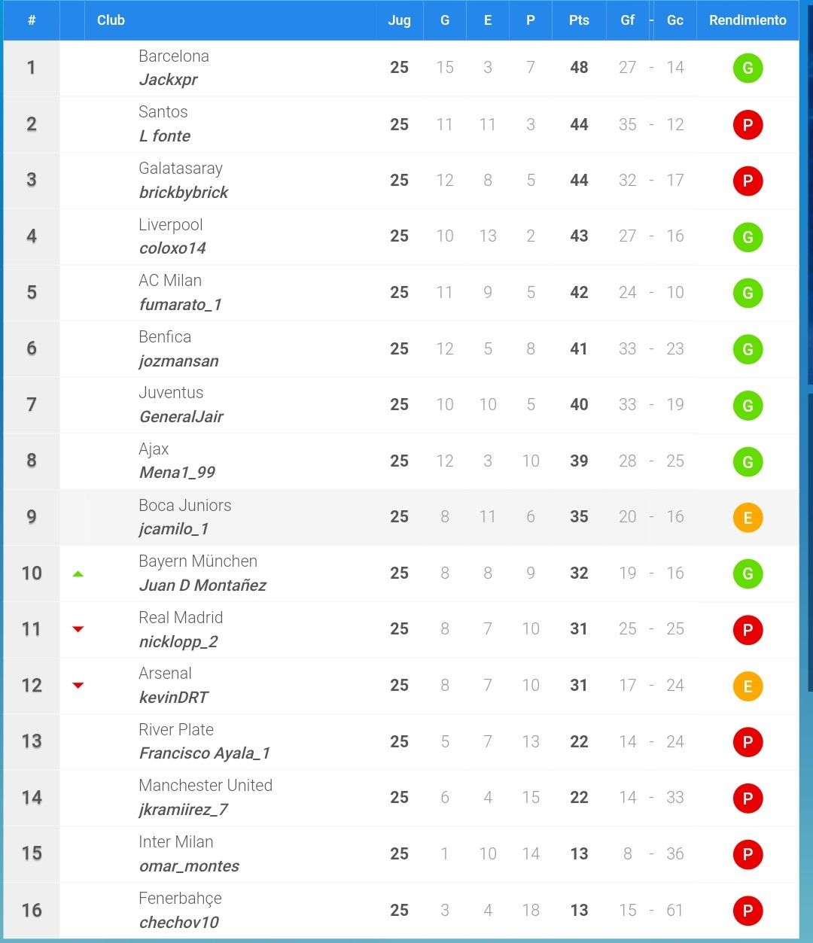Click Boca Juniors' orange E performance badge
The width and height of the screenshot is (813, 943).
pyautogui.click(x=748, y=518)
